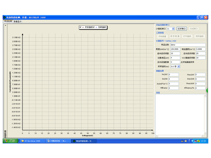Select the 样品检测 tab
The height and width of the screenshot is (158, 211).
point(8,21)
